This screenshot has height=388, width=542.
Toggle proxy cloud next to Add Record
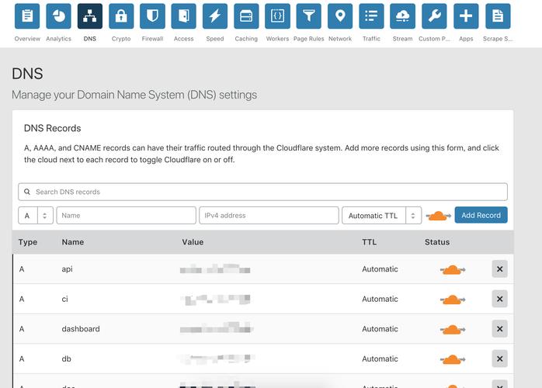pyautogui.click(x=438, y=216)
